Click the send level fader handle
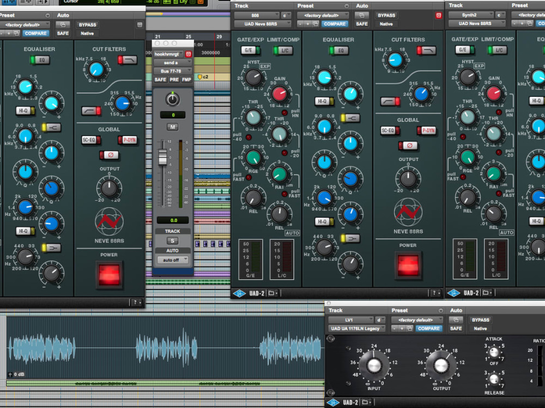 (x=162, y=157)
